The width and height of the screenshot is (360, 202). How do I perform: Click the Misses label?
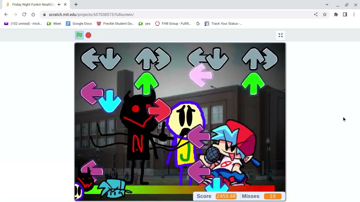pyautogui.click(x=251, y=196)
